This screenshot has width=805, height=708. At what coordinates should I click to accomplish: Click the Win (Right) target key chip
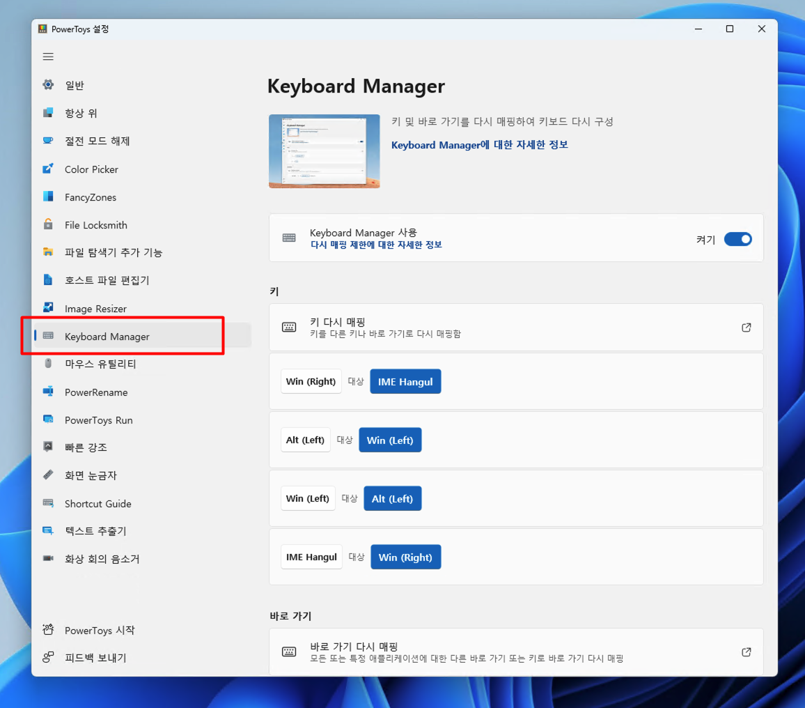(405, 557)
